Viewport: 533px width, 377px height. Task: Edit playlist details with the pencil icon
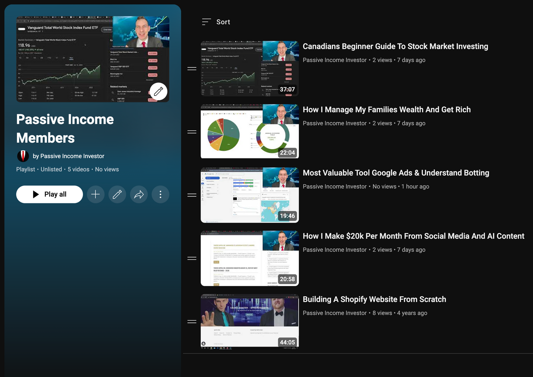[x=117, y=194]
